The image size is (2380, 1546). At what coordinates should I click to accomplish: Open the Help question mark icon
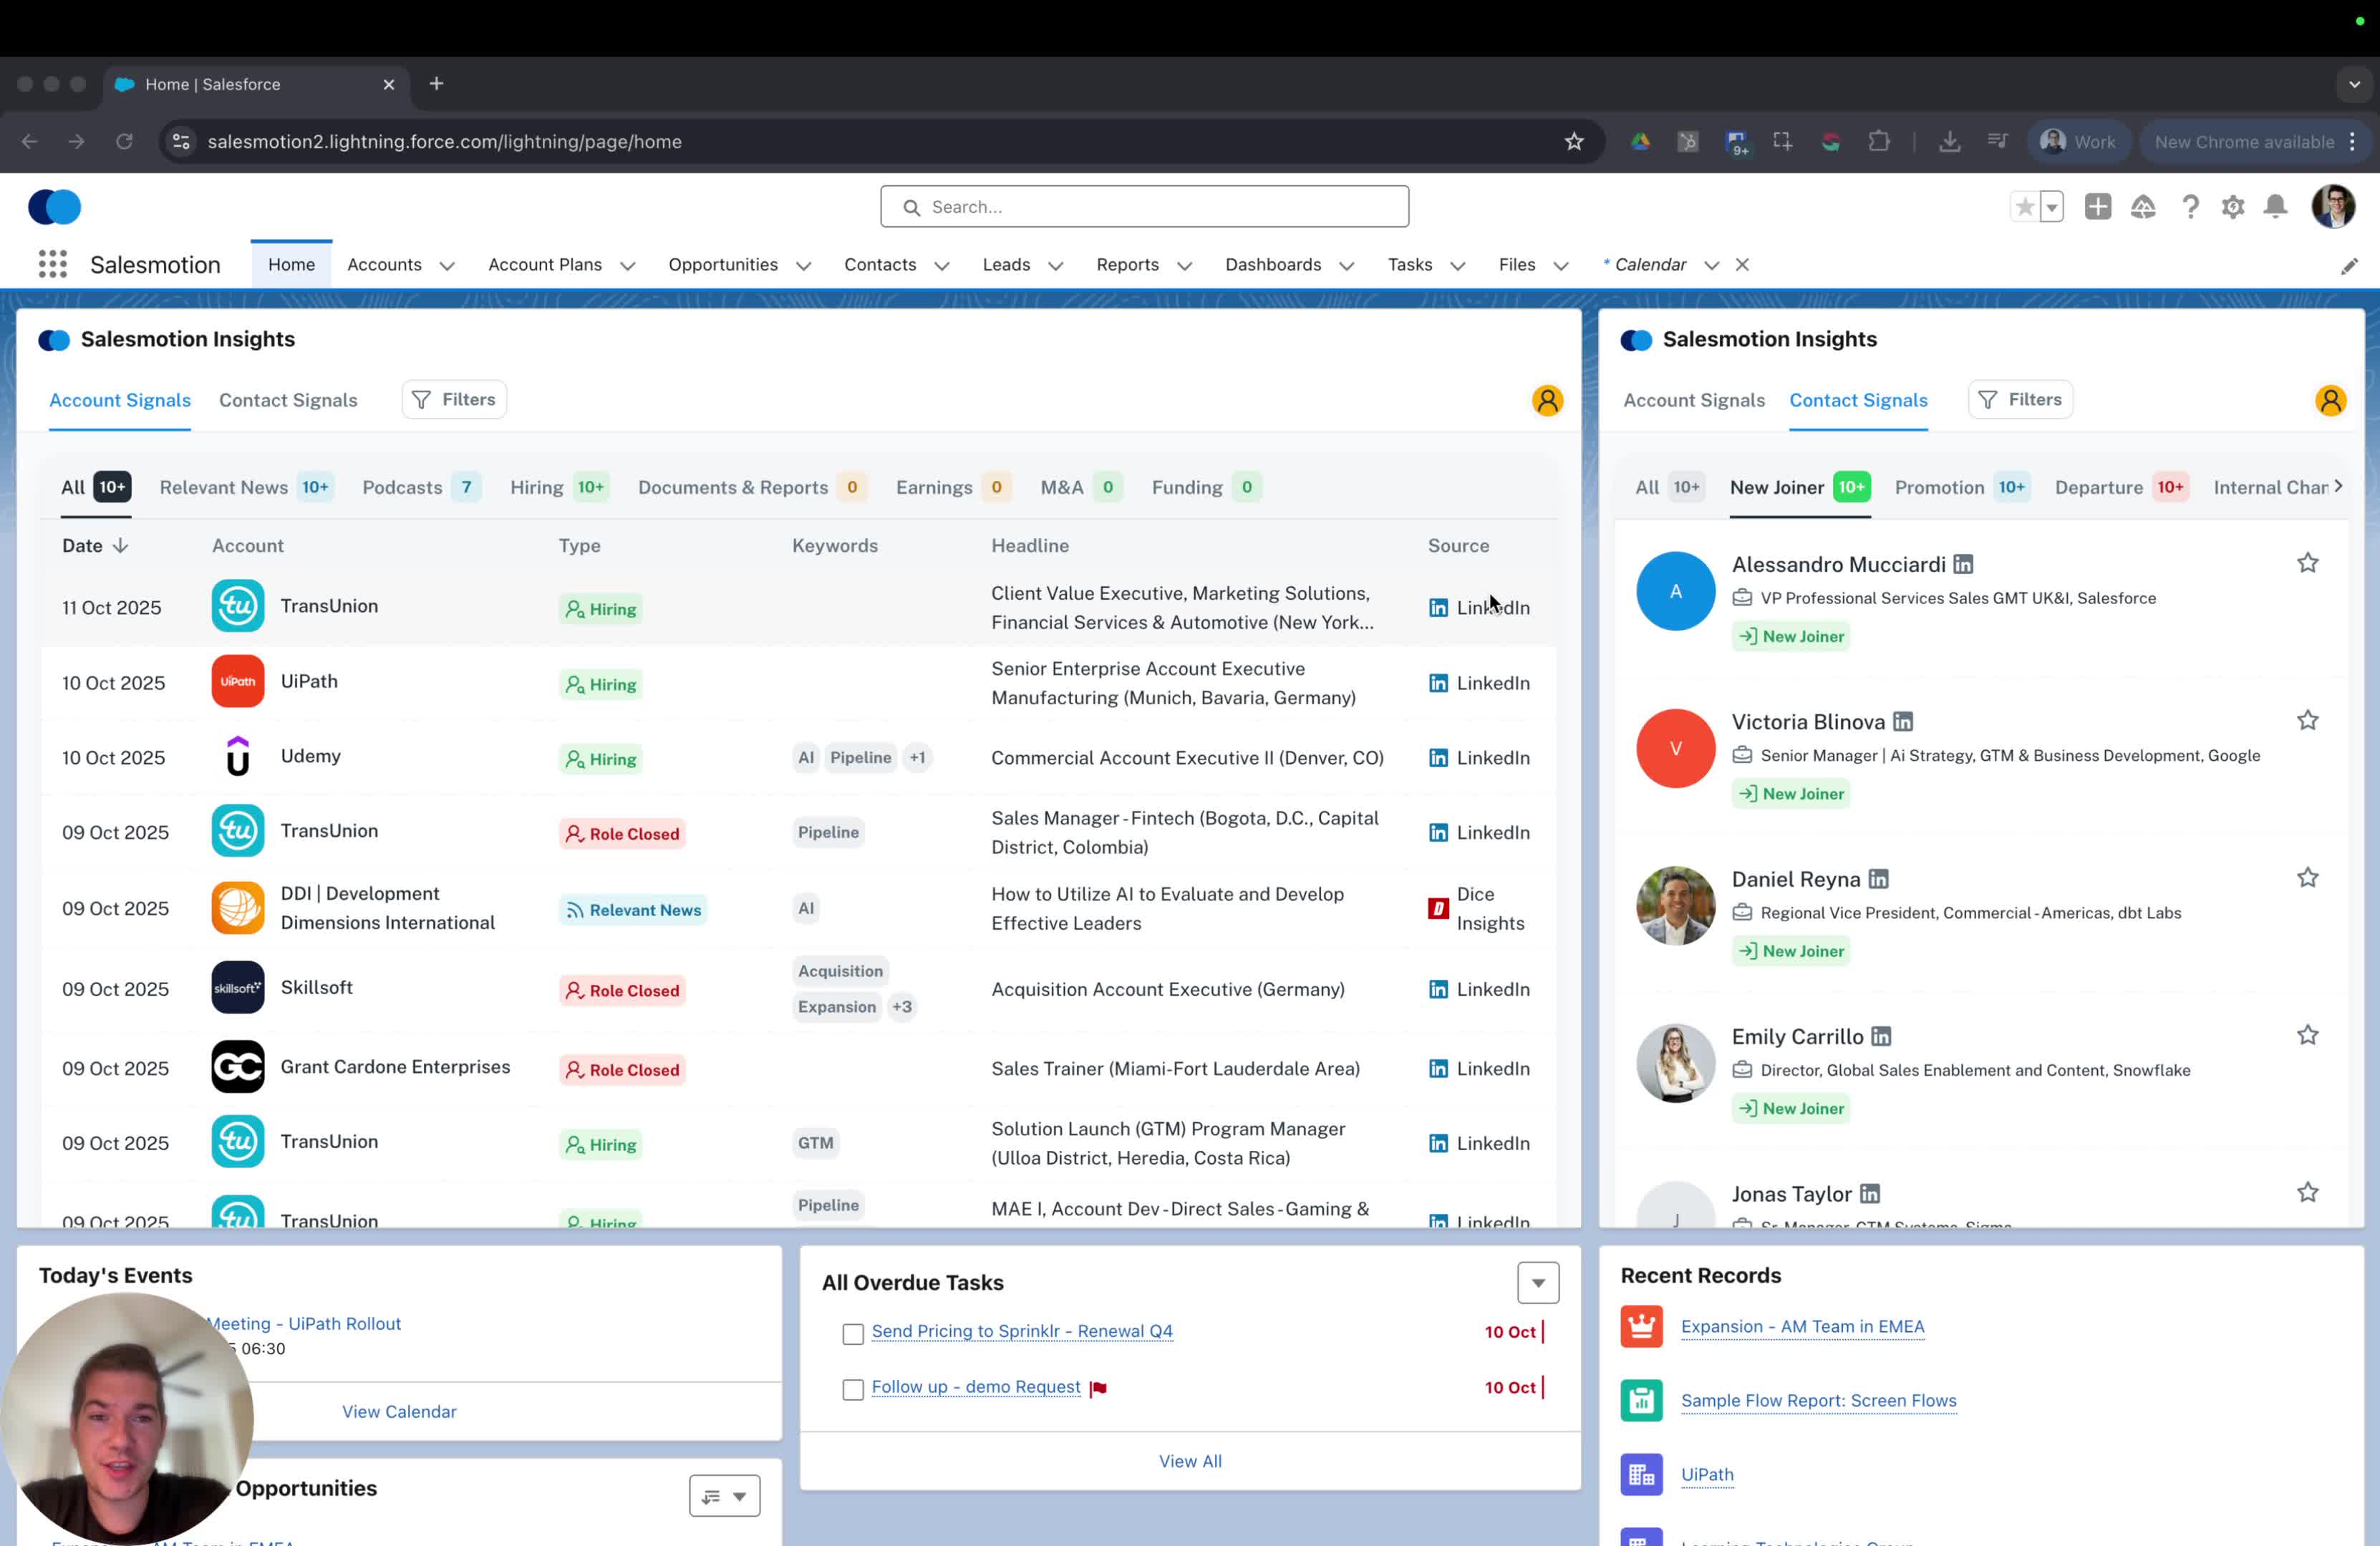(x=2190, y=207)
